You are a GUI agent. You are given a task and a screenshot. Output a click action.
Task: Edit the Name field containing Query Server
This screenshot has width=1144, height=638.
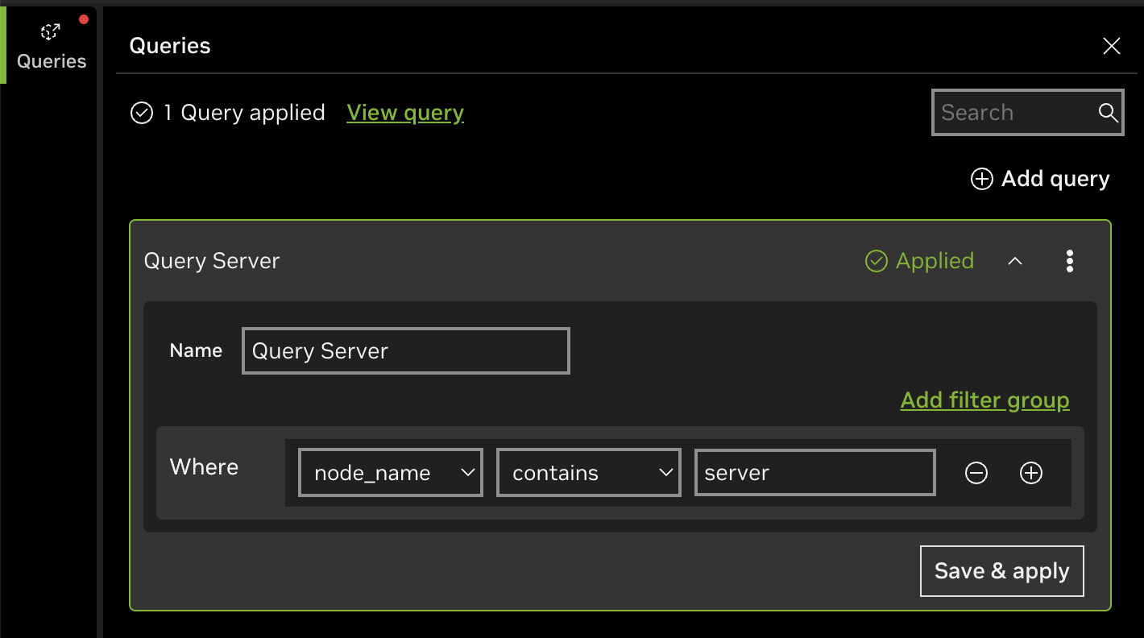(x=405, y=351)
